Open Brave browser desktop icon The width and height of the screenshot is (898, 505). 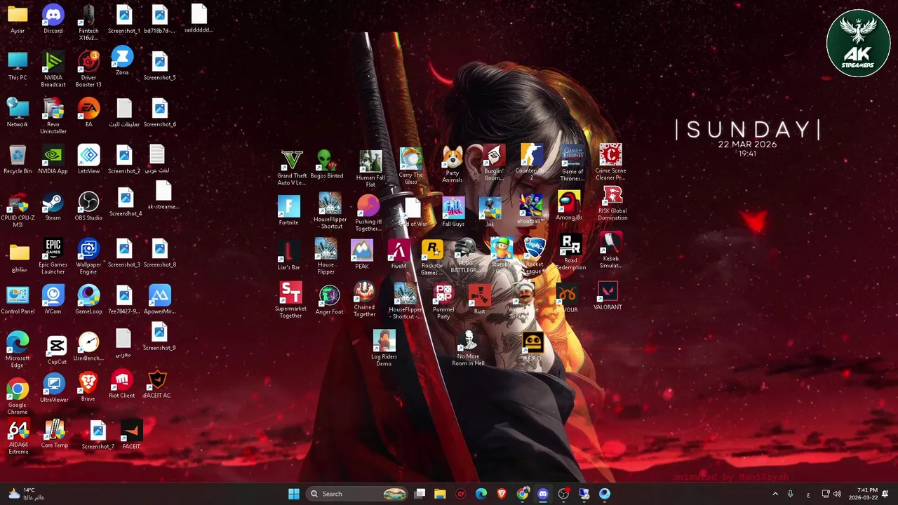88,387
